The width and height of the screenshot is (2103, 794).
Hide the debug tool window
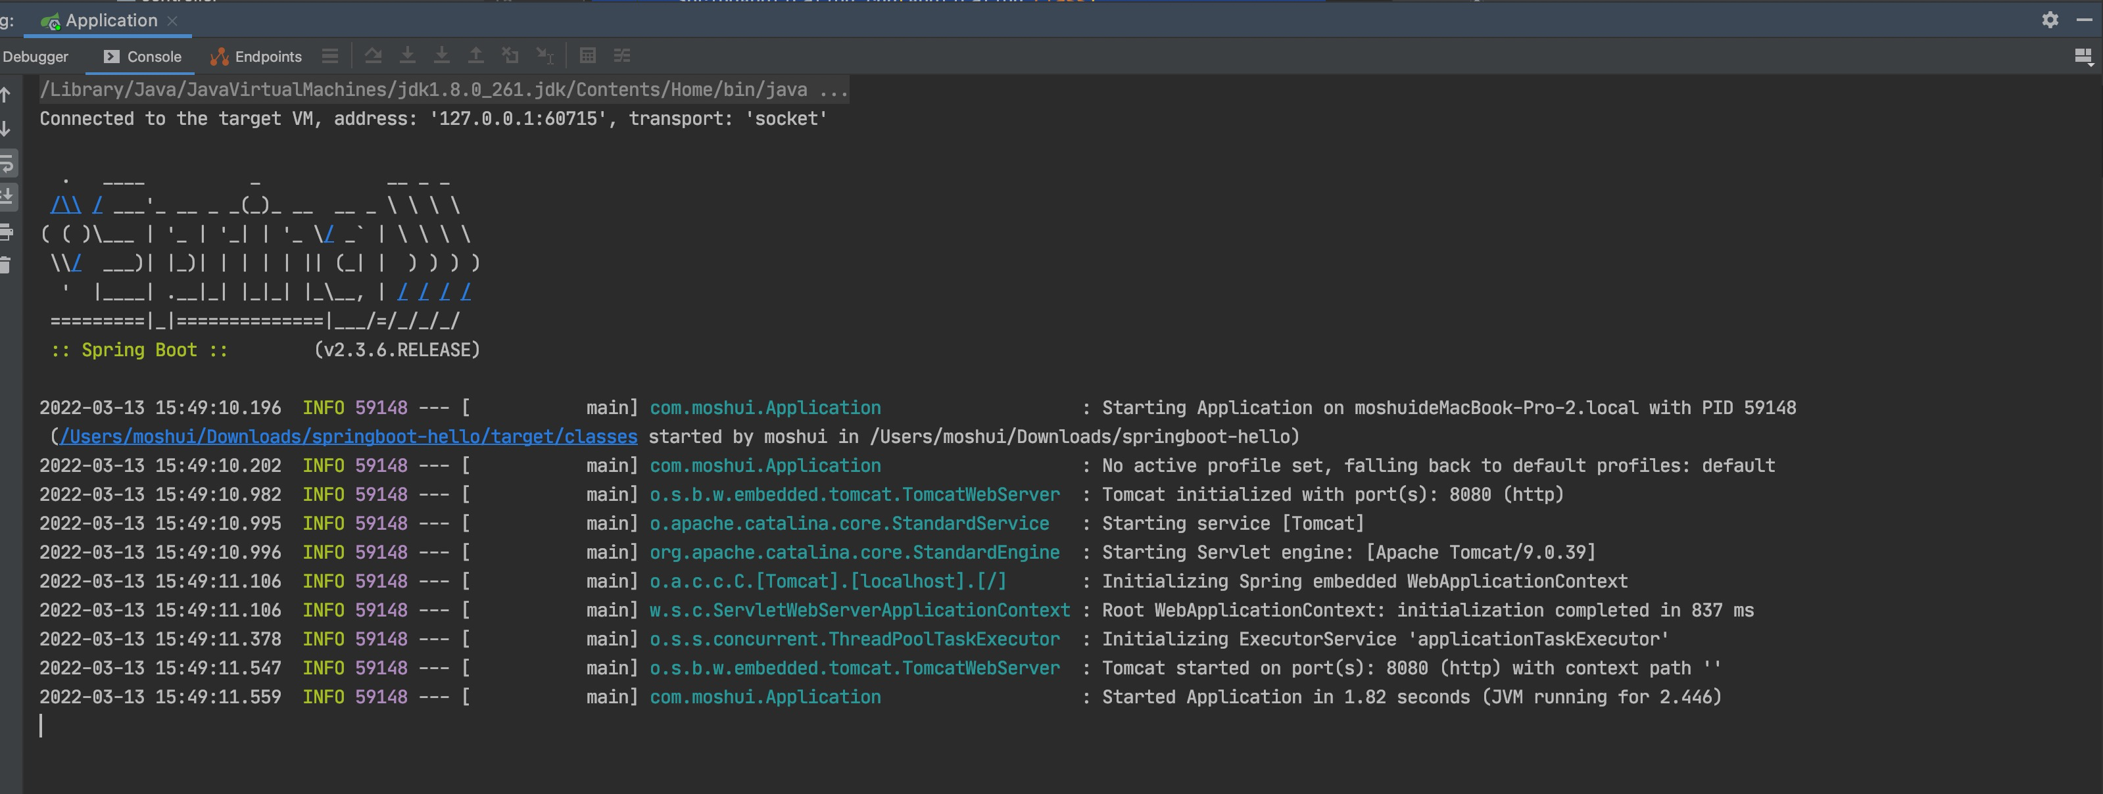click(x=2084, y=20)
